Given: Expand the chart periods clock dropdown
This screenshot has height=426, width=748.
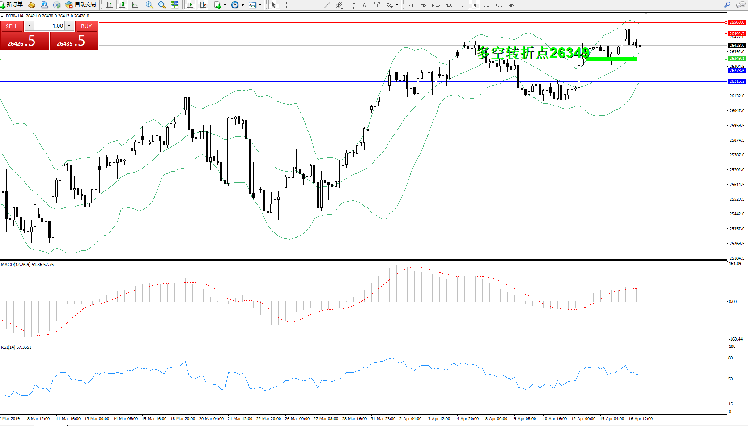Looking at the screenshot, I should [242, 5].
